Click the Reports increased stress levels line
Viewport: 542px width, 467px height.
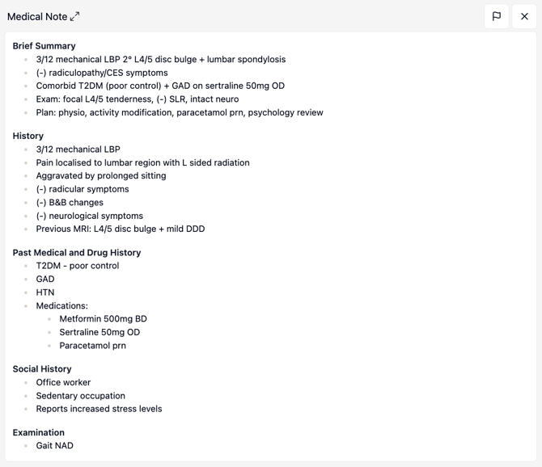(99, 409)
